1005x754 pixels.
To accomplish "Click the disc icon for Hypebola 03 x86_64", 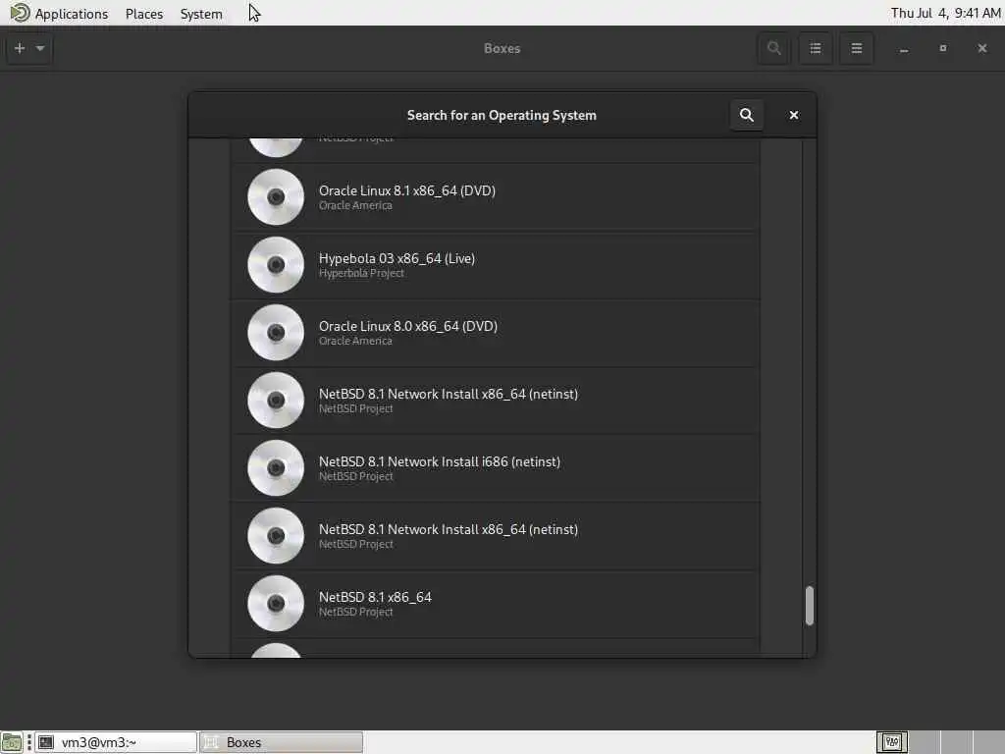I will (276, 265).
